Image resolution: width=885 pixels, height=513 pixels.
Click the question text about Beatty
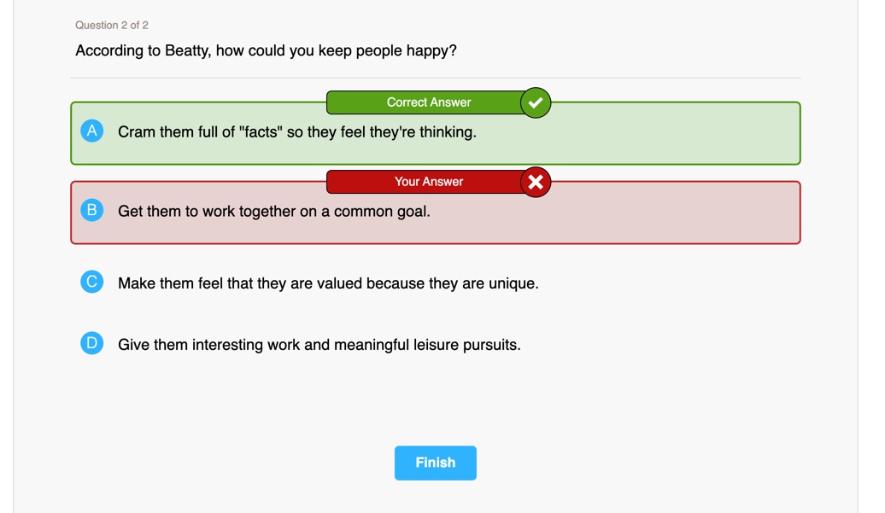click(266, 50)
